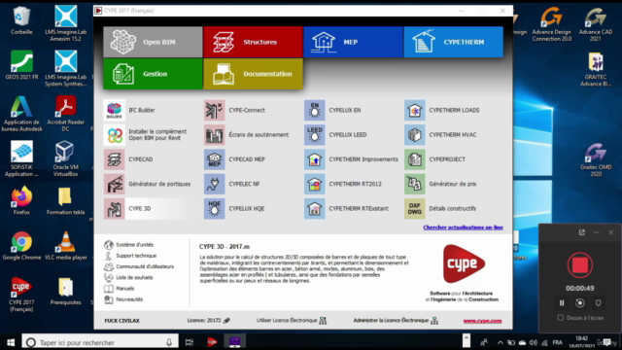This screenshot has height=350, width=622.
Task: Open Écrans de soutènement
Action: [x=247, y=135]
